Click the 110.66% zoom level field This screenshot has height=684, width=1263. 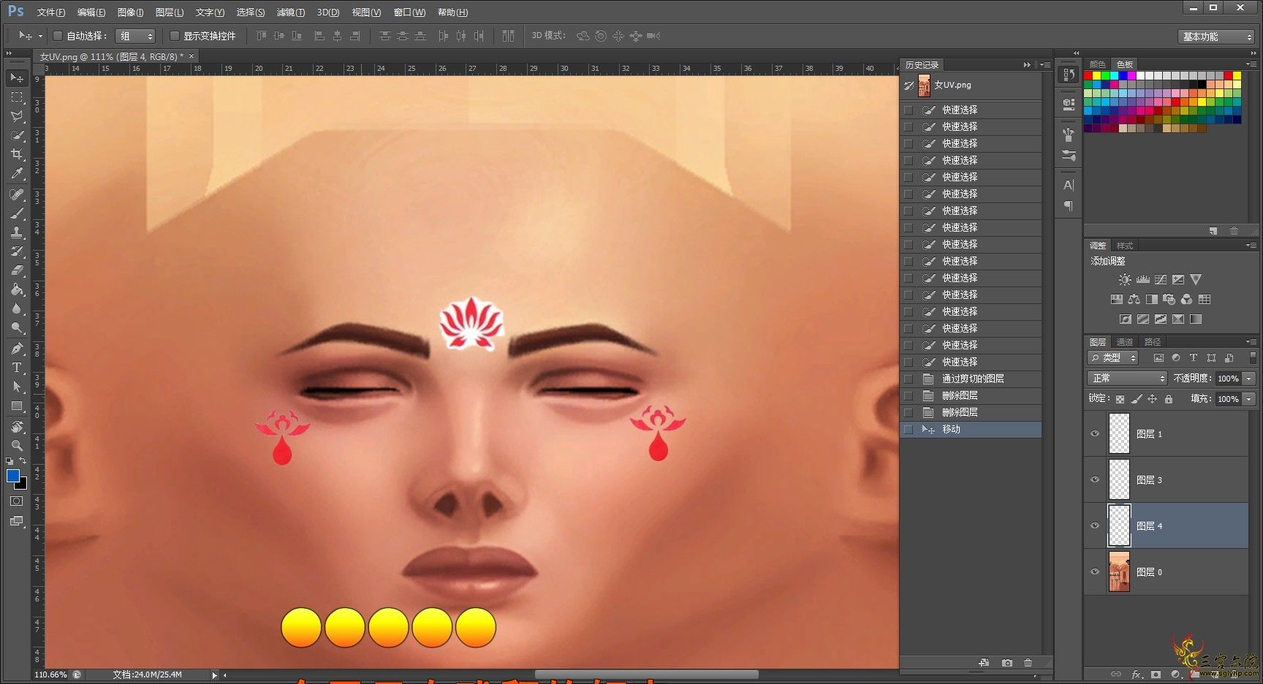coord(50,674)
